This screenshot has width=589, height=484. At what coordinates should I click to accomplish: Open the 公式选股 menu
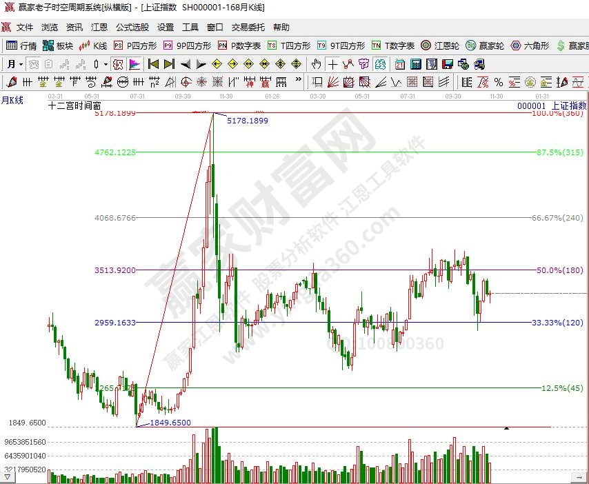[x=132, y=28]
